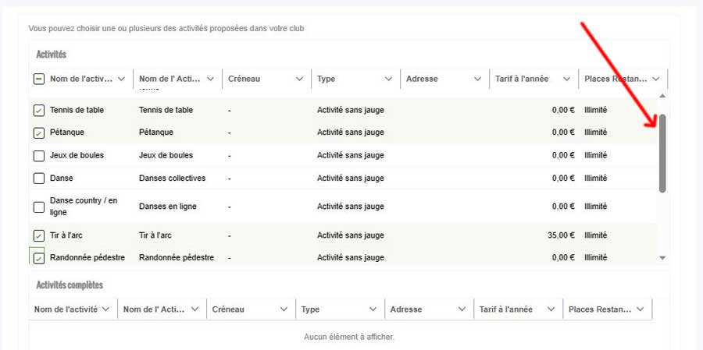Uncheck the Tennis de table activity
The image size is (703, 350).
[x=39, y=111]
